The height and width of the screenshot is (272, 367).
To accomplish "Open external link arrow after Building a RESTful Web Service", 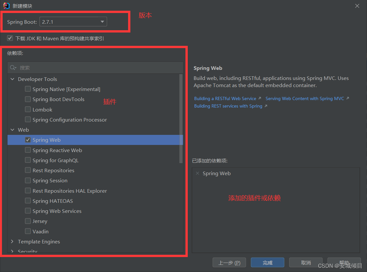I will [x=259, y=98].
